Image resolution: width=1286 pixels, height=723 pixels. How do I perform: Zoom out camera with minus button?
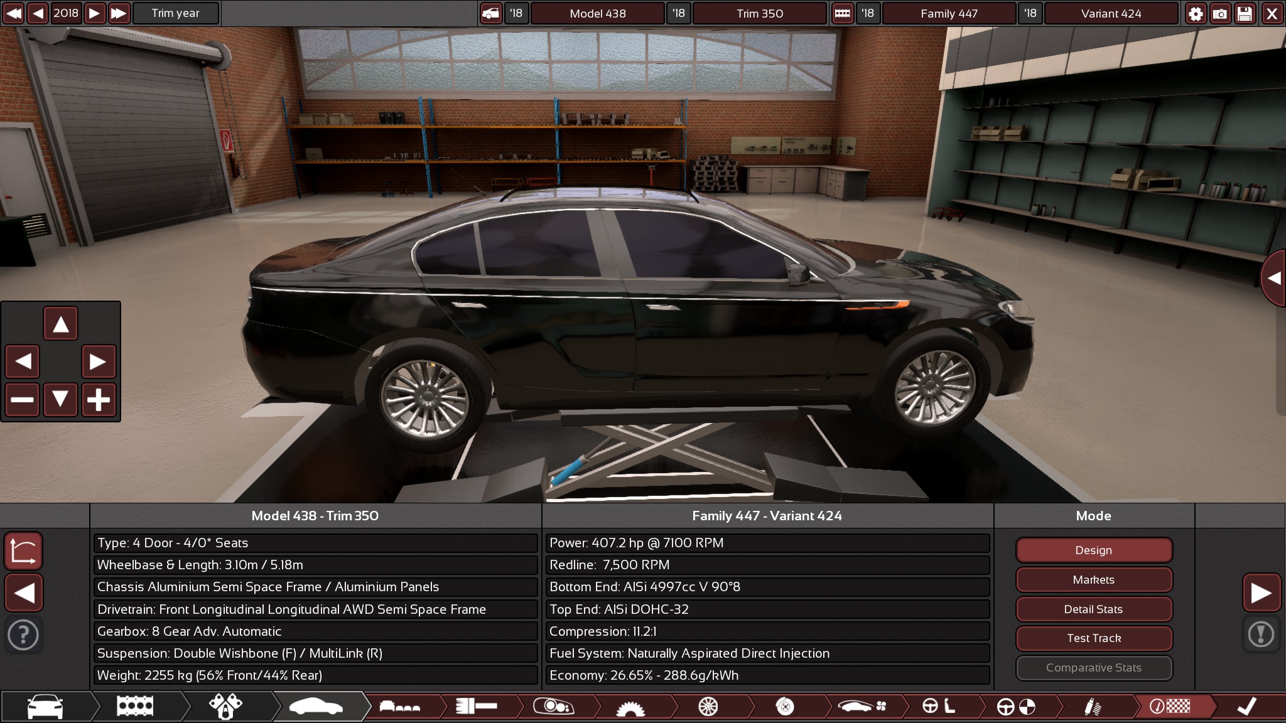click(23, 399)
